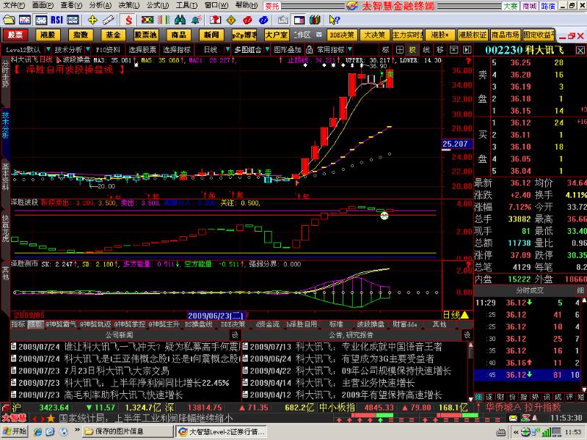
Task: Open the 工具(T) menu
Action: coord(186,6)
